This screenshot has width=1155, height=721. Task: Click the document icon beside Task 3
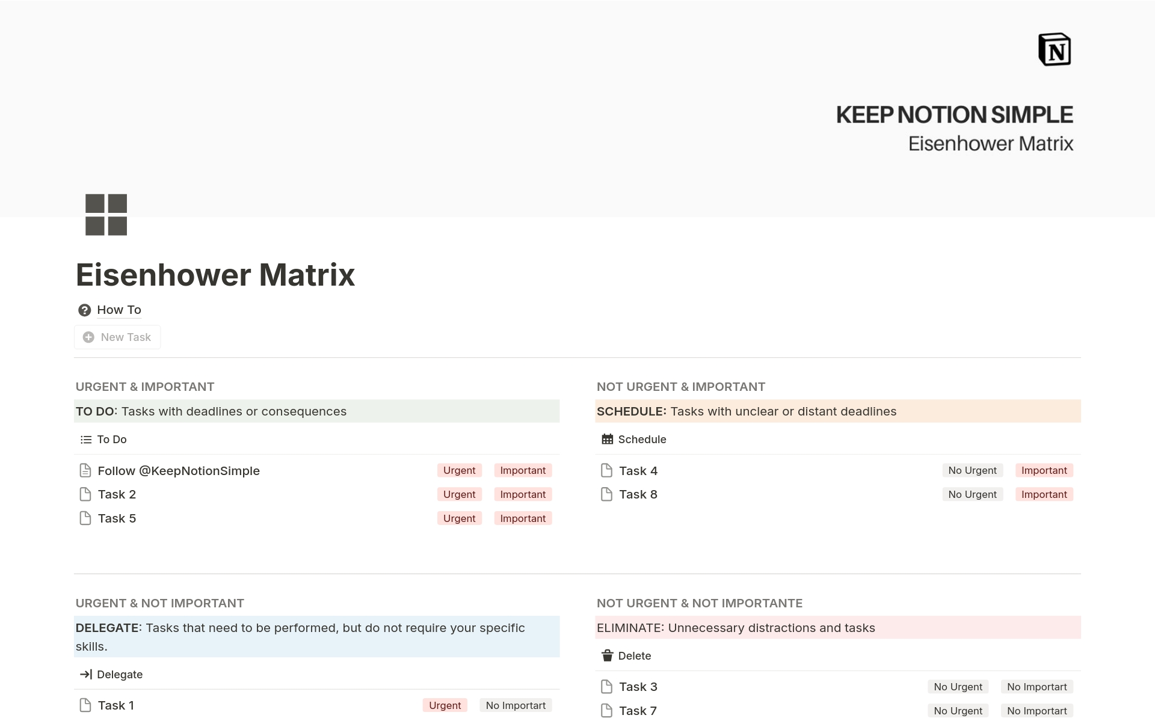(608, 687)
